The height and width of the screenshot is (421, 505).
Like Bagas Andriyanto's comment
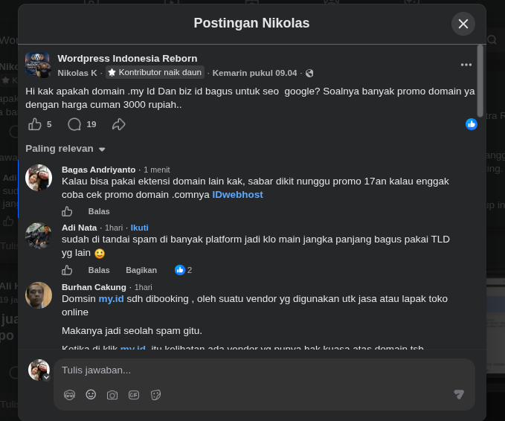pyautogui.click(x=67, y=211)
